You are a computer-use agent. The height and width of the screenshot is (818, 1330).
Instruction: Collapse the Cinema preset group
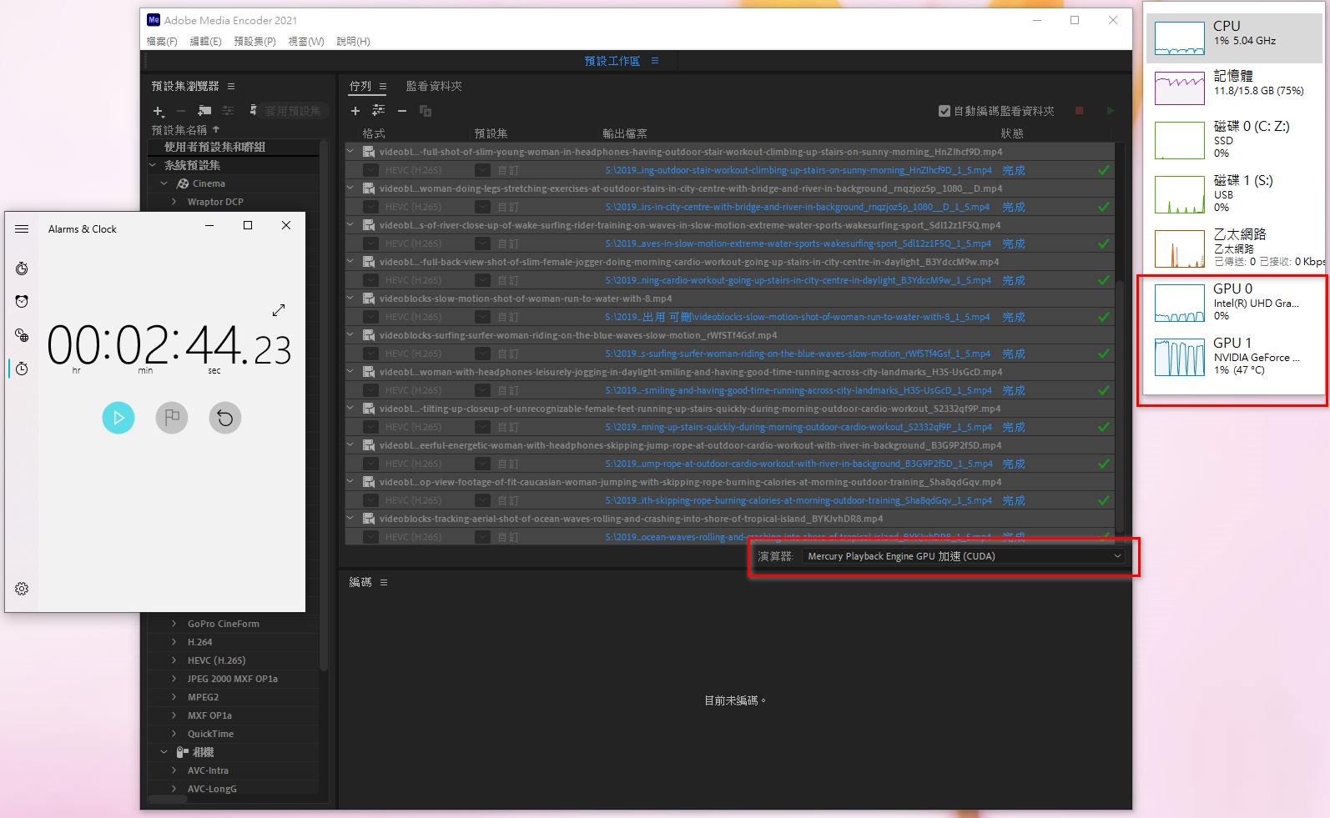click(164, 183)
